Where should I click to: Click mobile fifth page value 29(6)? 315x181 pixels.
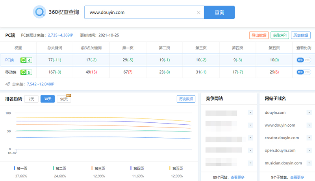[274, 72]
